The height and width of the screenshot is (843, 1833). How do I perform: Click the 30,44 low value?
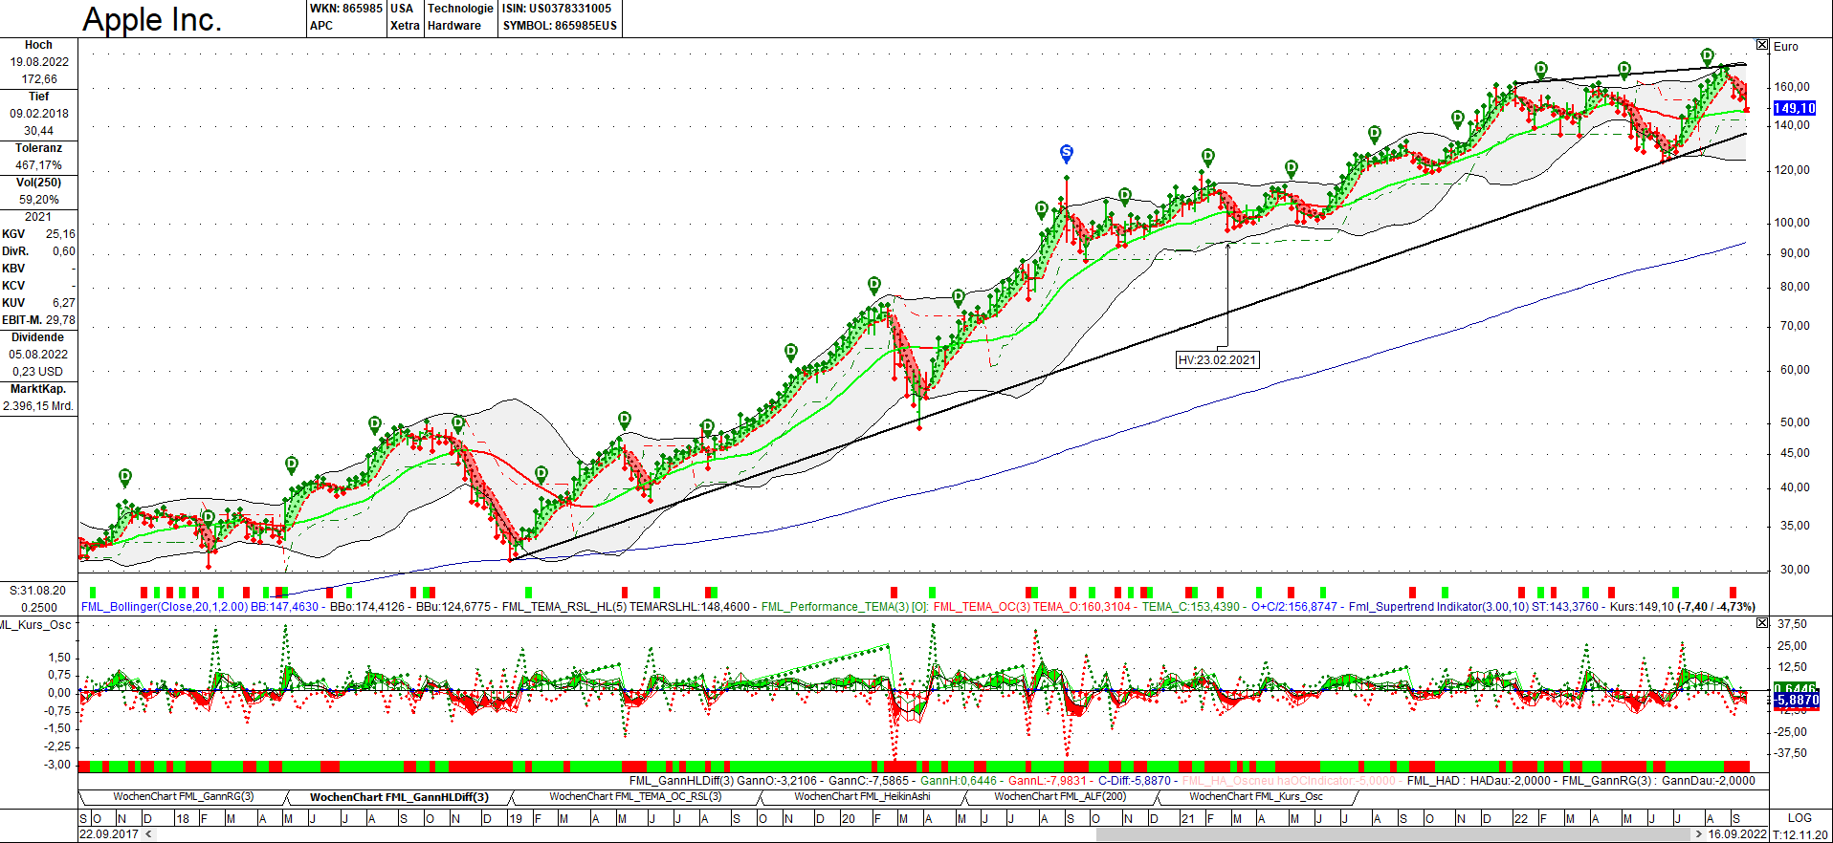pos(39,131)
